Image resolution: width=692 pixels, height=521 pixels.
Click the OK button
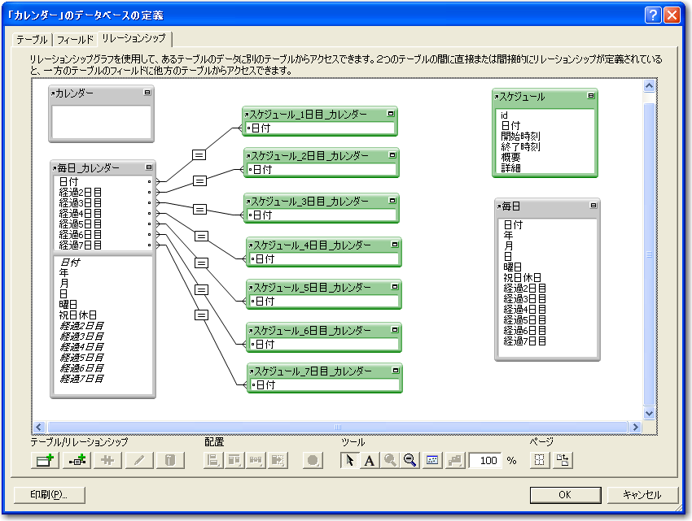(x=564, y=494)
